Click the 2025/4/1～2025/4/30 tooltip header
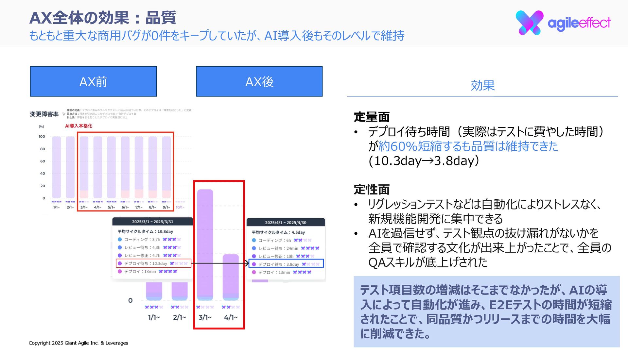The width and height of the screenshot is (628, 353). [x=286, y=223]
